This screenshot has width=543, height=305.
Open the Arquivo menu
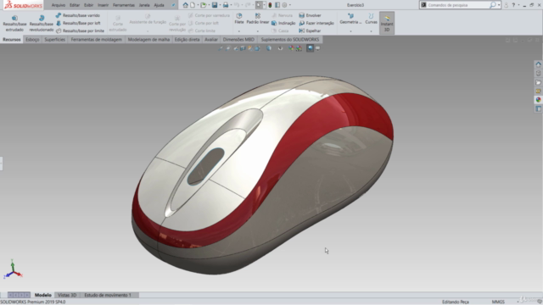(59, 5)
